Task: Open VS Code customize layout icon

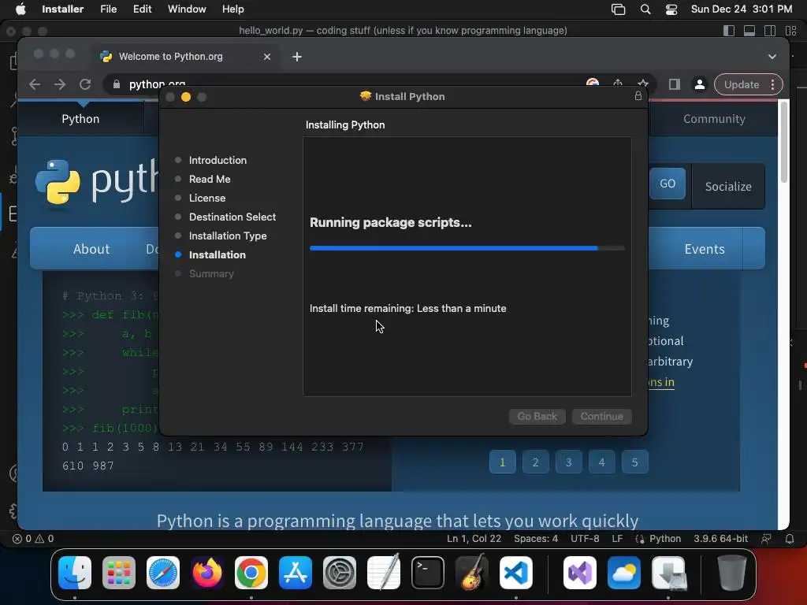Action: (790, 31)
